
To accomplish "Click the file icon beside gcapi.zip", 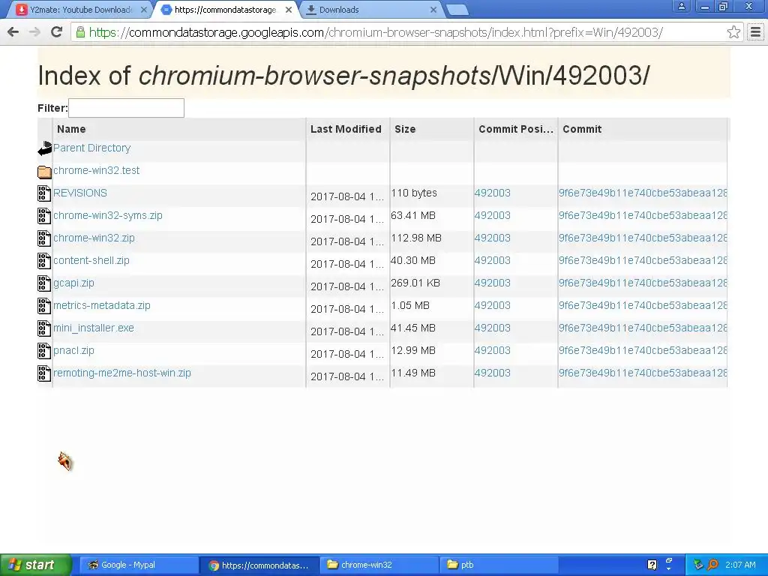I will pos(44,283).
